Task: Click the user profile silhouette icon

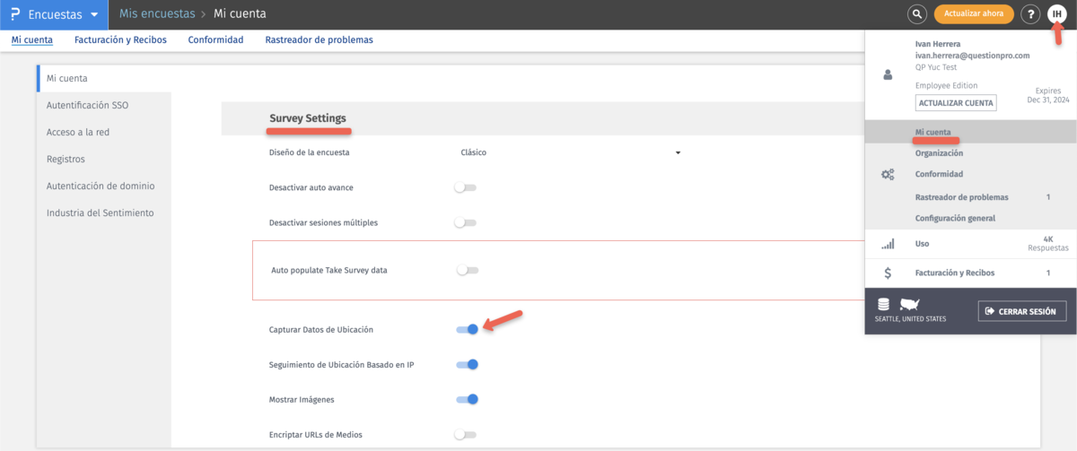Action: tap(889, 77)
